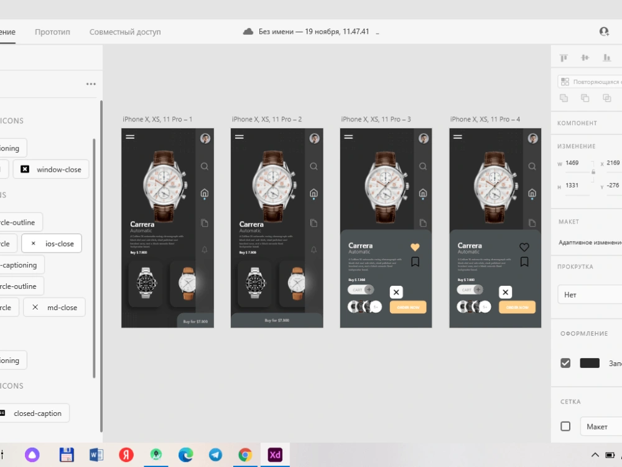Screen dimensions: 622x467
Task: Click the Add (union) boolean operation icon
Action: pos(564,98)
